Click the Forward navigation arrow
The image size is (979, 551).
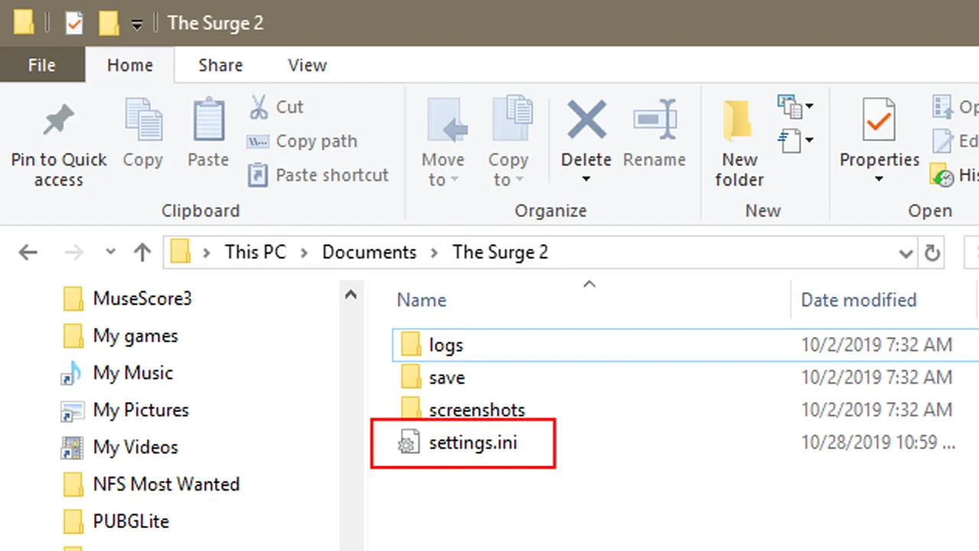click(x=74, y=253)
